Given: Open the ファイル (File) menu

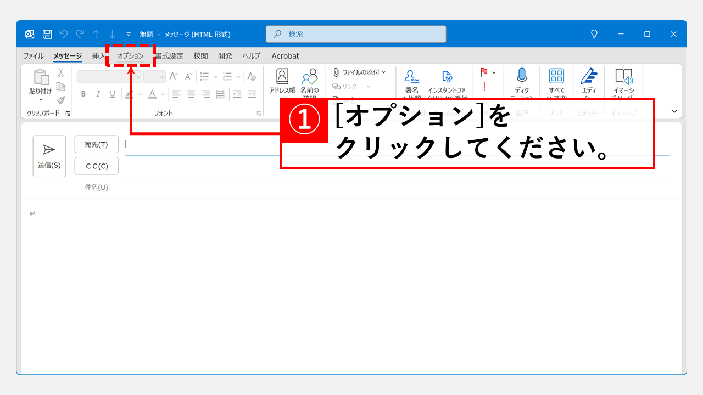Looking at the screenshot, I should [x=33, y=55].
